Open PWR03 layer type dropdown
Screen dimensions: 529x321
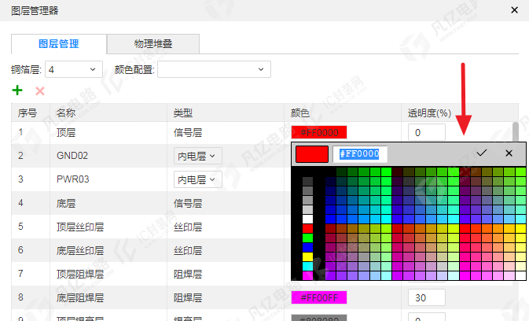(x=198, y=179)
